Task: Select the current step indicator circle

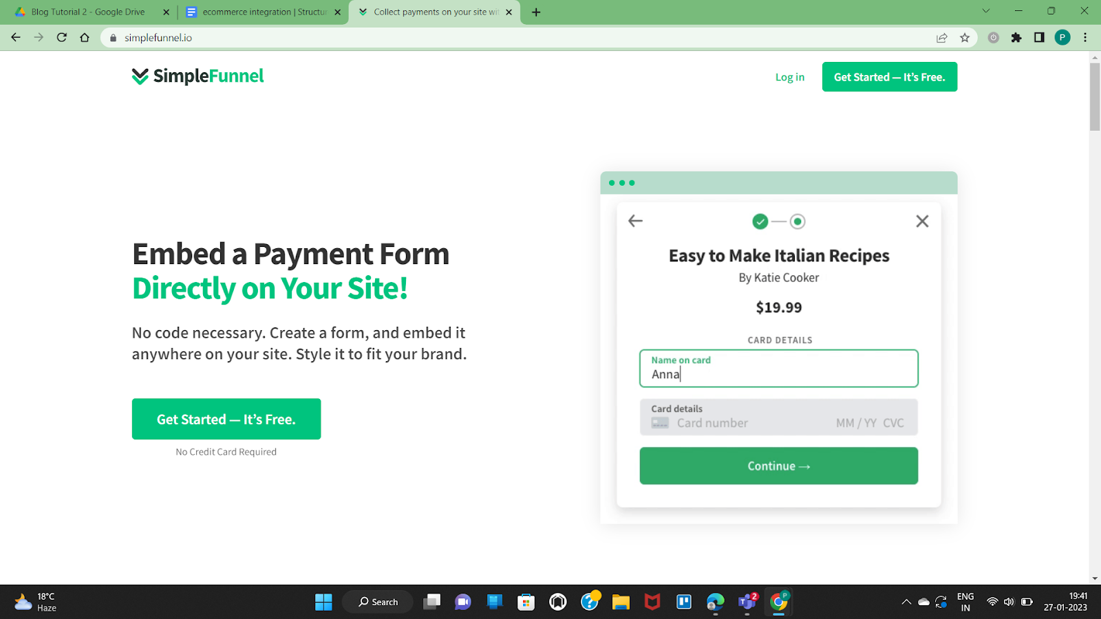Action: click(x=798, y=221)
